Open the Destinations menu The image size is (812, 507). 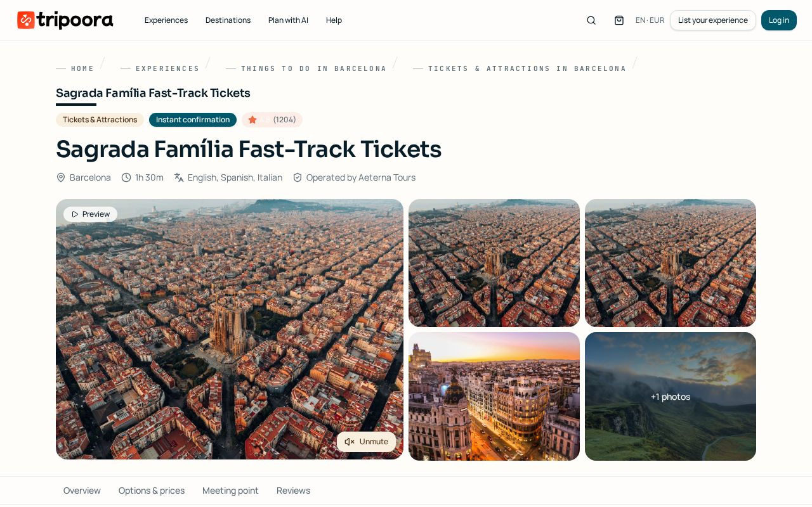228,20
